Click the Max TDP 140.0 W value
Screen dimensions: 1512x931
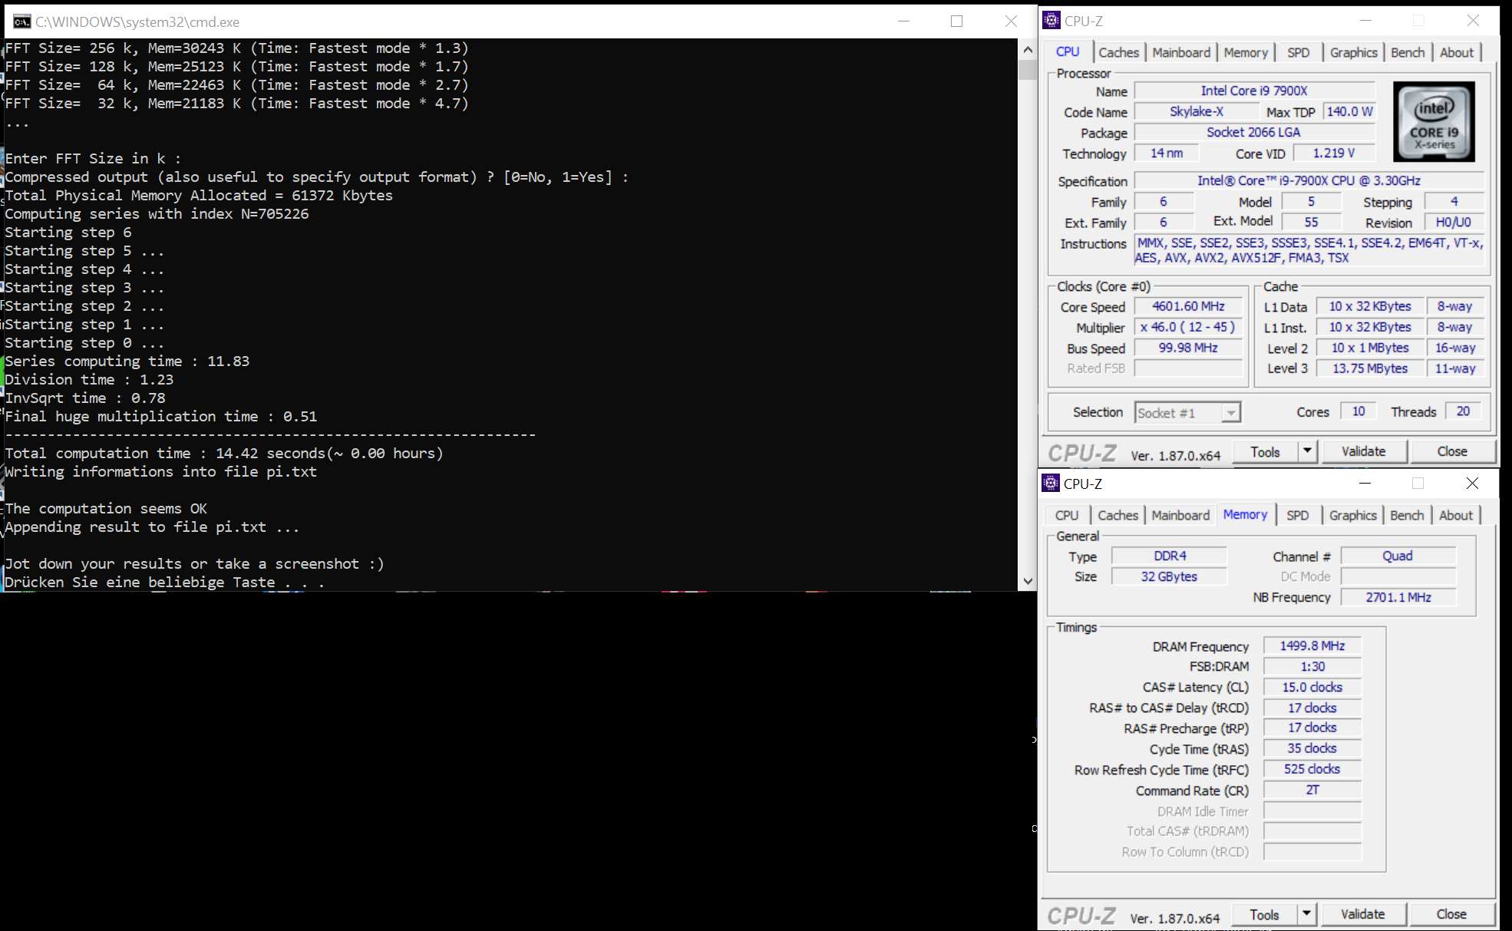(x=1349, y=111)
